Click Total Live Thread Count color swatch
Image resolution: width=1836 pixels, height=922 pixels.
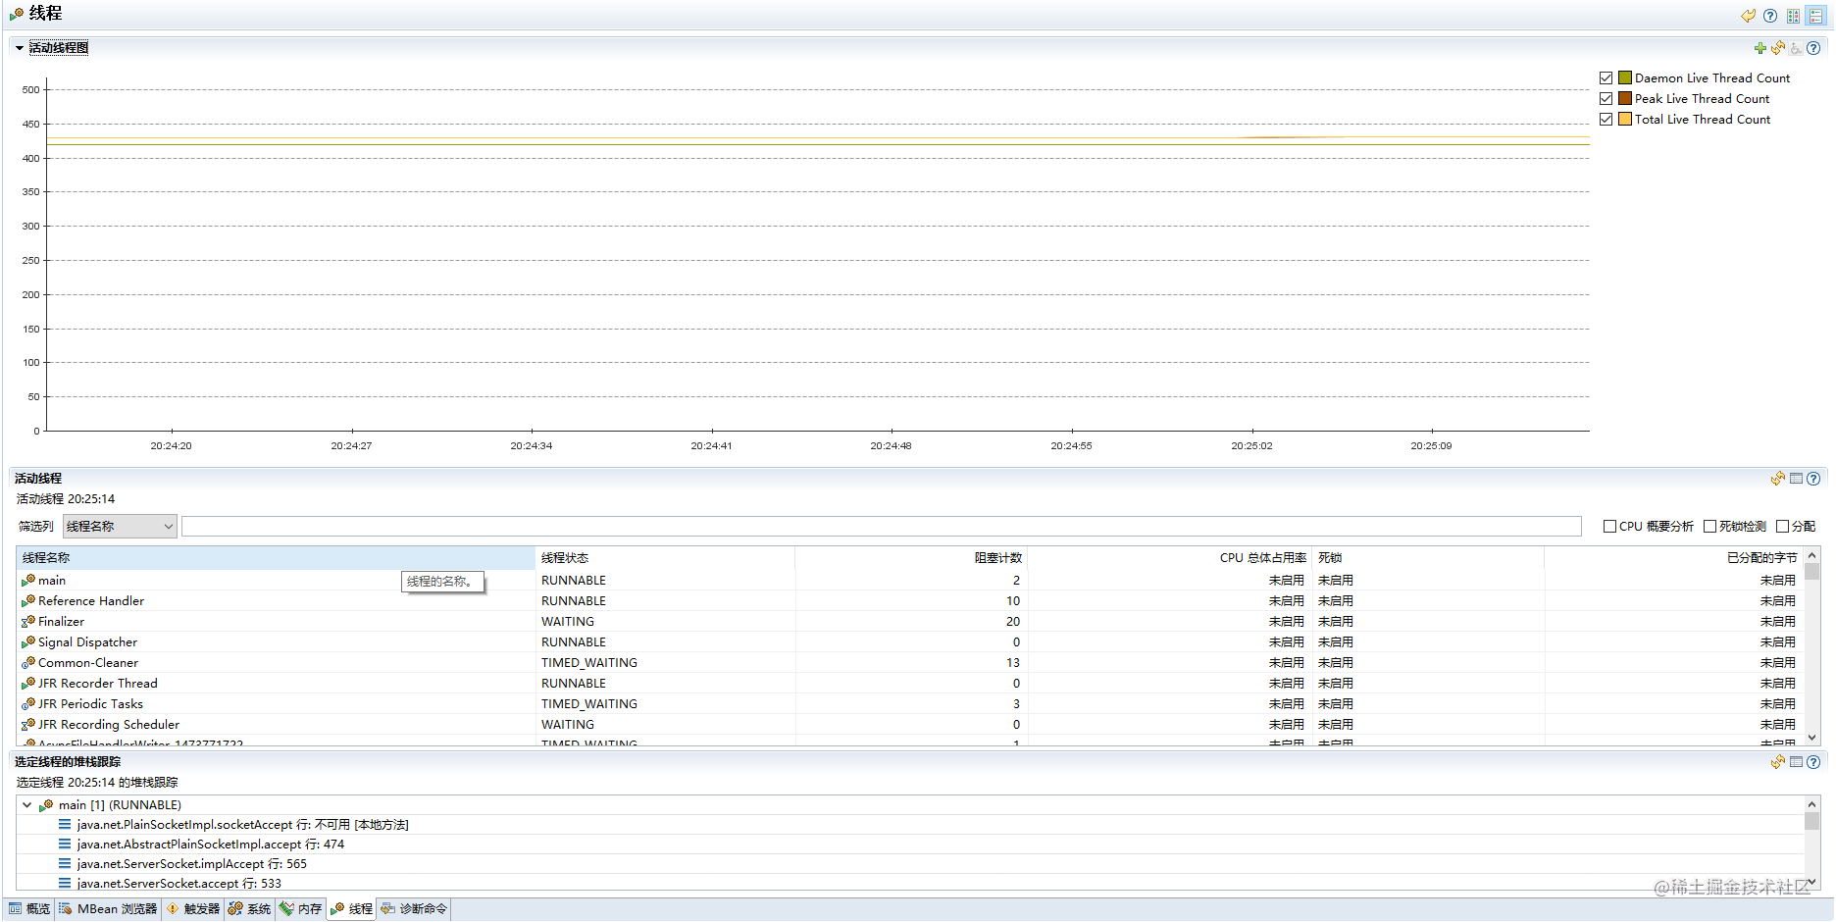point(1625,120)
